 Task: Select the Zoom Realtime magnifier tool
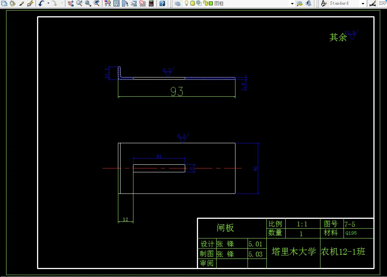(x=79, y=3)
